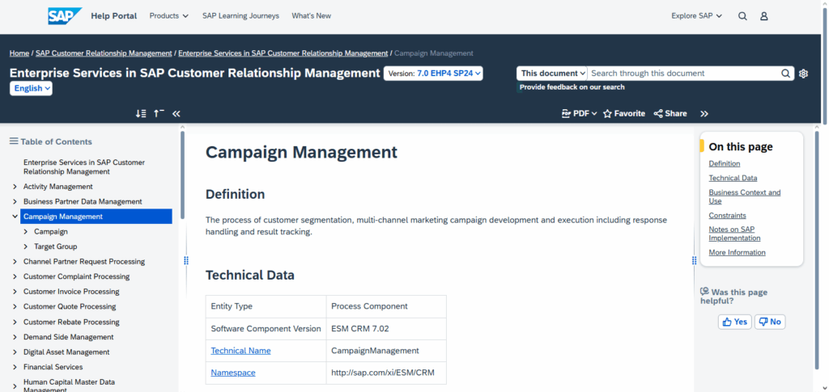Open the Namespace table link
Screen dimensions: 829x392
pyautogui.click(x=233, y=373)
